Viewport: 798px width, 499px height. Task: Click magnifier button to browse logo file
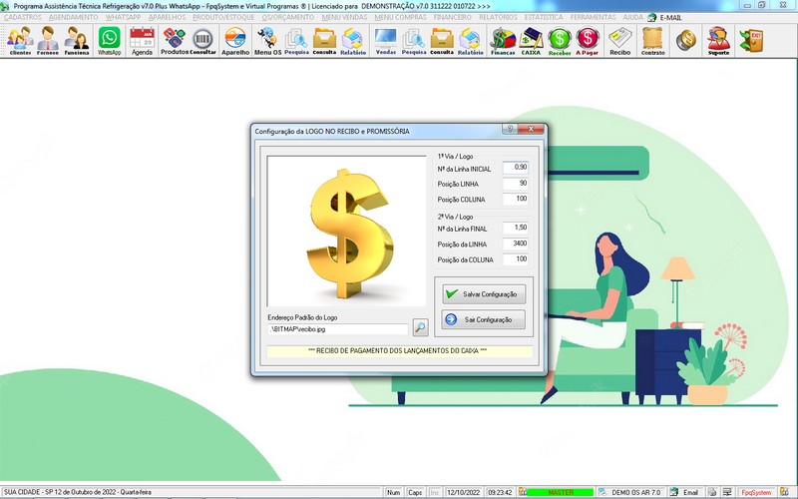pyautogui.click(x=420, y=327)
